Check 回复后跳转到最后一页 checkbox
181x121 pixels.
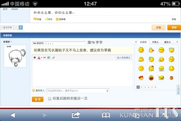[50, 99]
